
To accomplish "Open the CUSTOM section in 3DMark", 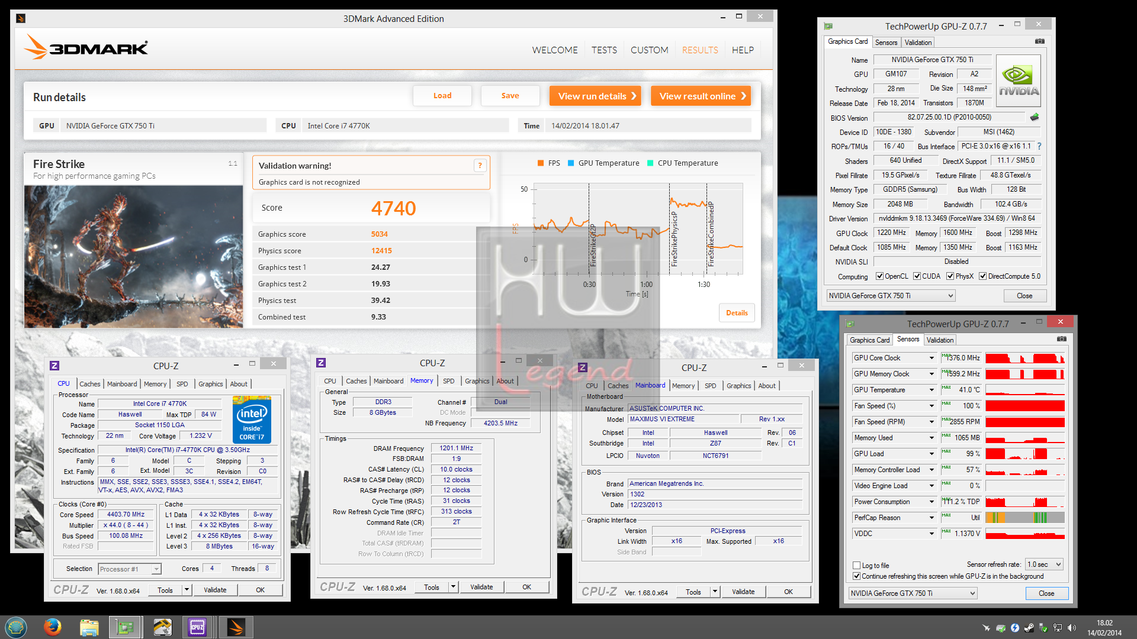I will click(x=649, y=50).
